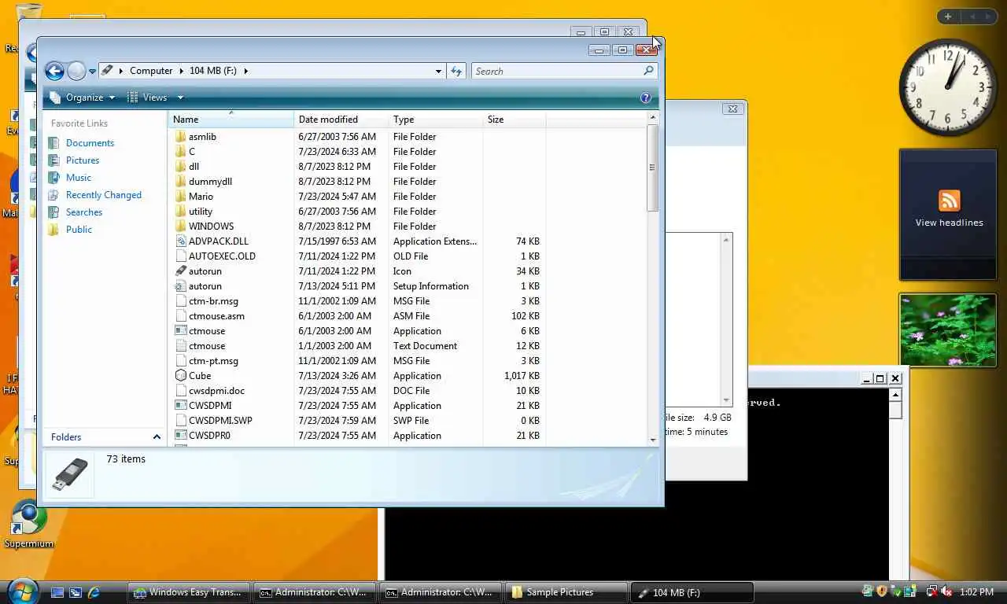This screenshot has width=1007, height=604.
Task: Click the RSS feed icon in headlines gadget
Action: tap(949, 201)
